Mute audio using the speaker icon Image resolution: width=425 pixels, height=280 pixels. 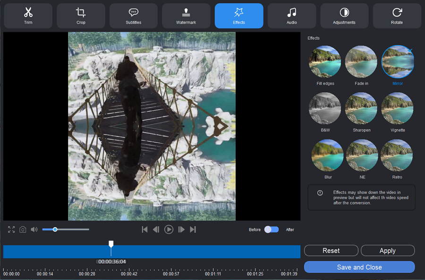tap(34, 229)
